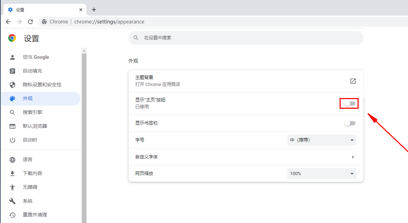Select 自动填充 in the sidebar
Viewport: 408px width, 223px height.
(32, 71)
